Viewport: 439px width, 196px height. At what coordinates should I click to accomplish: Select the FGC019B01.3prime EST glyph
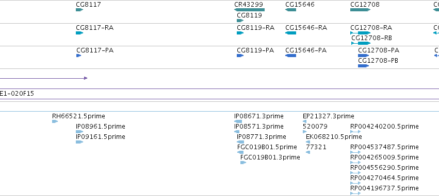[x=243, y=163]
